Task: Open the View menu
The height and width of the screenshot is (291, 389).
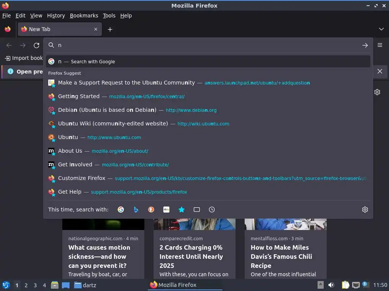Action: coord(36,16)
